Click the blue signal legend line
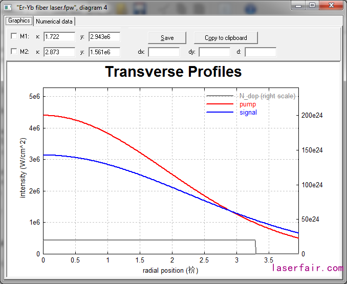Viewport: 347px width, 284px height. (220, 113)
